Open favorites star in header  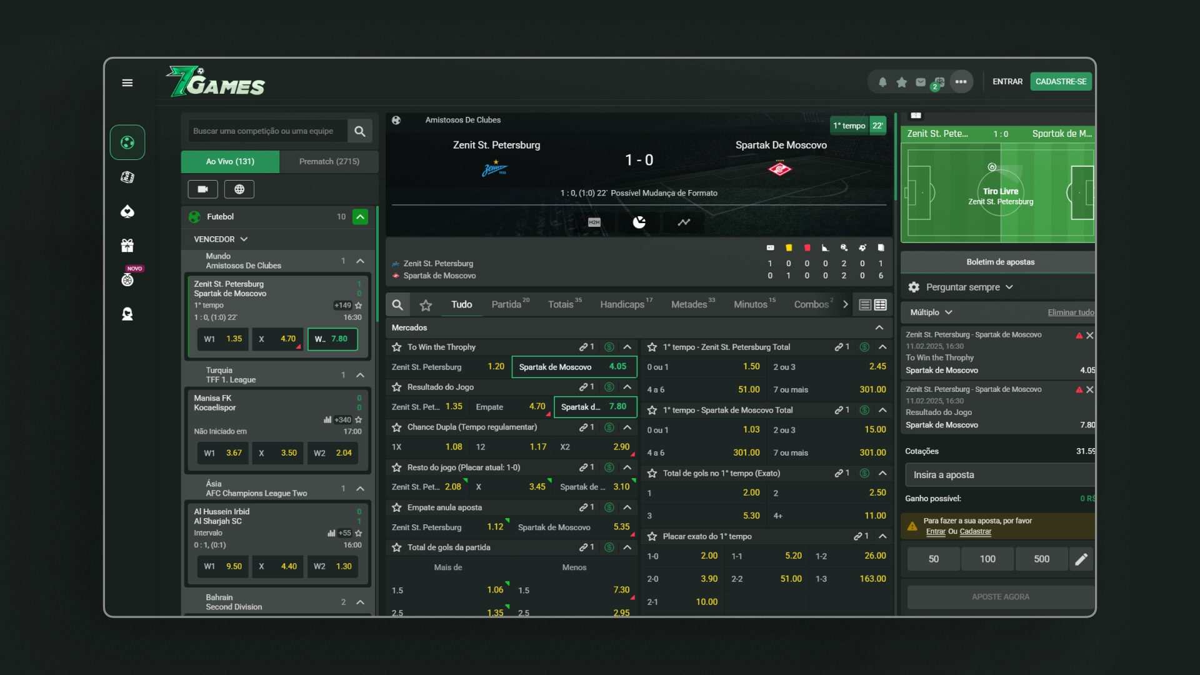pyautogui.click(x=901, y=82)
